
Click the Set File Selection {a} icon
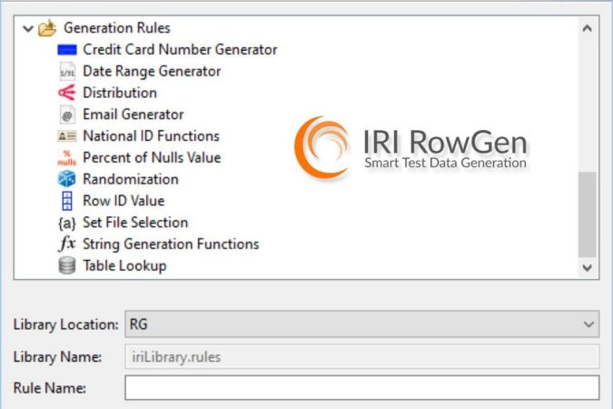pos(67,223)
